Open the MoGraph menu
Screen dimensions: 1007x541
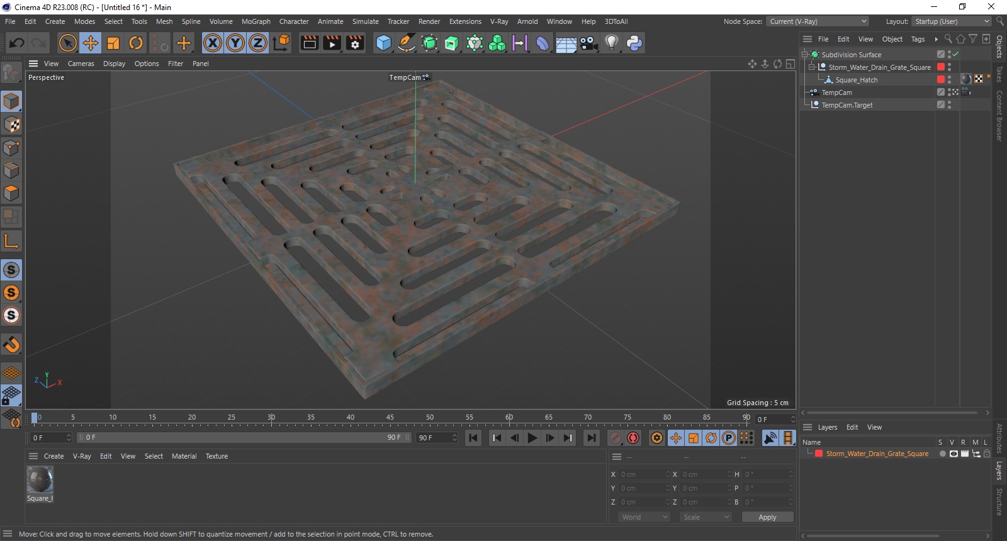point(256,21)
